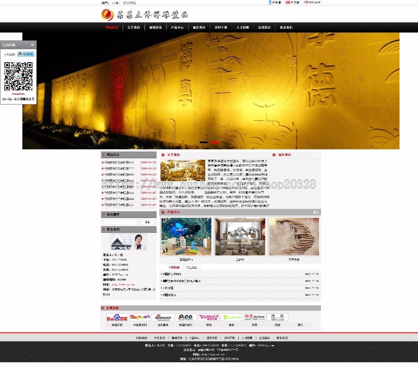Open 联系我们 in footer navigation

pos(282,338)
